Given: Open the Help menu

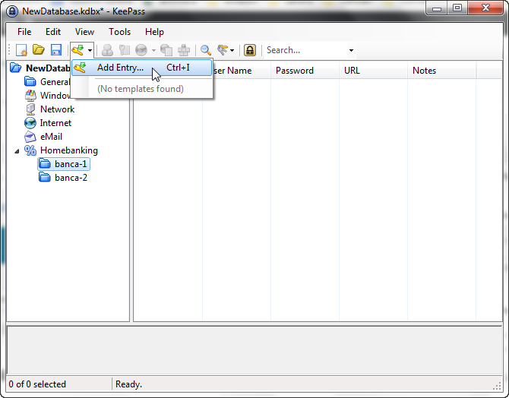Looking at the screenshot, I should click(154, 32).
